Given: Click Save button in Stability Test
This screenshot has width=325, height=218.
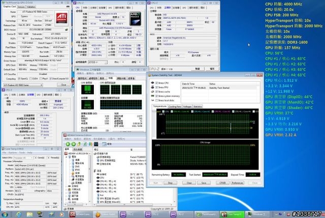Looking at the screenshot, I should coord(204,183).
